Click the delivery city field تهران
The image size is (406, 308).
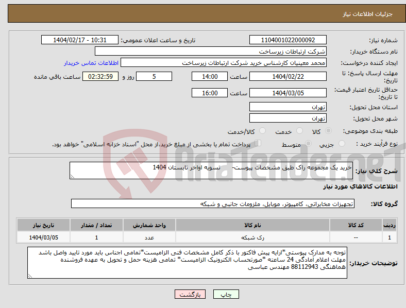(287, 118)
